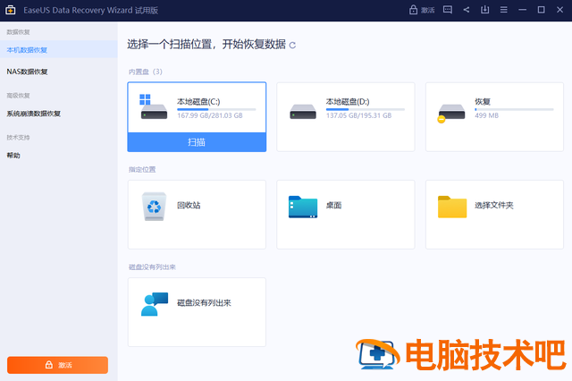Click the EaseUS app logo icon

tap(10, 10)
